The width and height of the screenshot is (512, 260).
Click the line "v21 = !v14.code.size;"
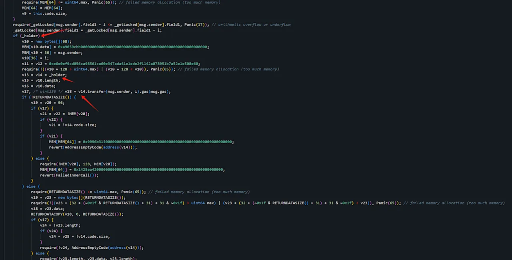[x=72, y=125]
